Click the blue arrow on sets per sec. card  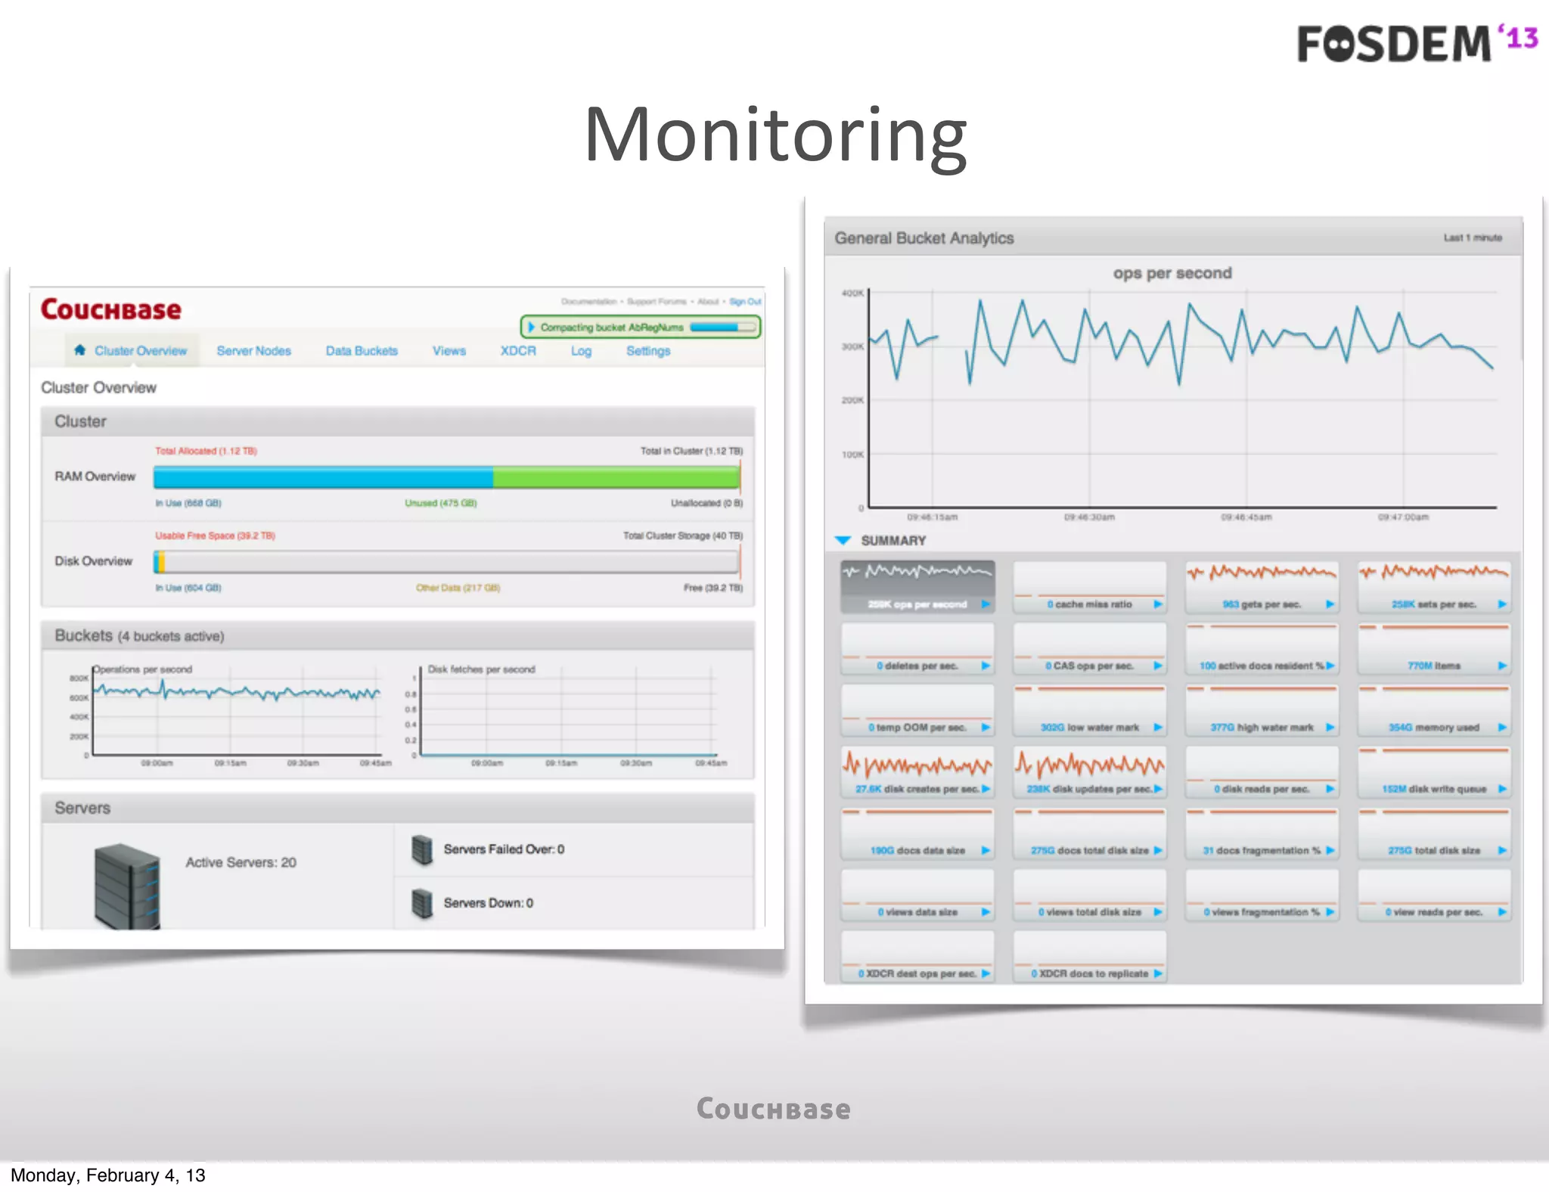tap(1502, 604)
